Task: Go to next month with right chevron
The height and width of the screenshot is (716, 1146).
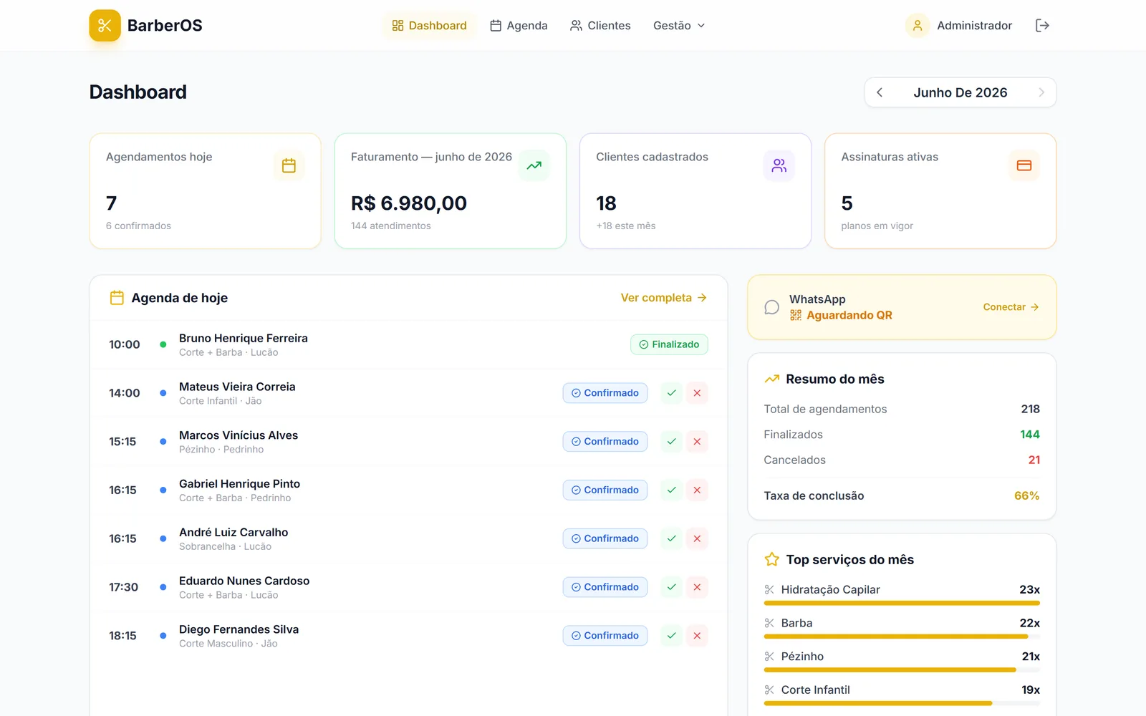Action: [1041, 92]
